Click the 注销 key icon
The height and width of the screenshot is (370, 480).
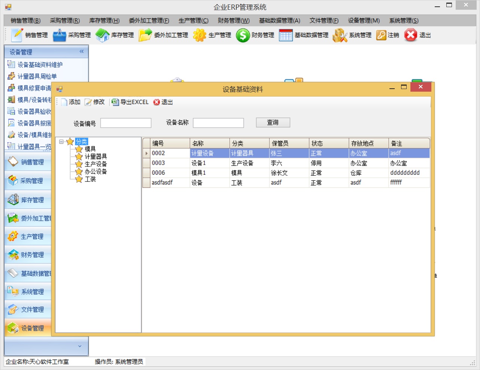(x=381, y=35)
